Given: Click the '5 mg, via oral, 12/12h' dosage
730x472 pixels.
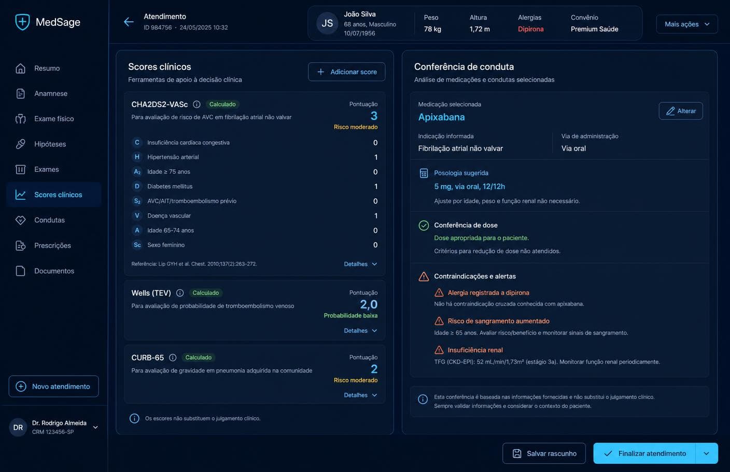Looking at the screenshot, I should [x=469, y=186].
